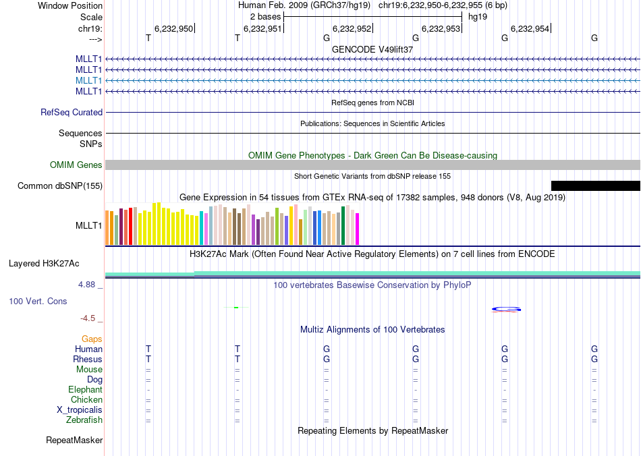Click the blue-and-red PhyloP conservation mark

point(506,310)
